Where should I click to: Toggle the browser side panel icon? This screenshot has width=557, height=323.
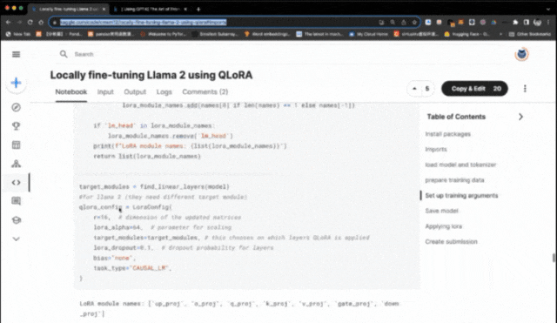(x=526, y=22)
